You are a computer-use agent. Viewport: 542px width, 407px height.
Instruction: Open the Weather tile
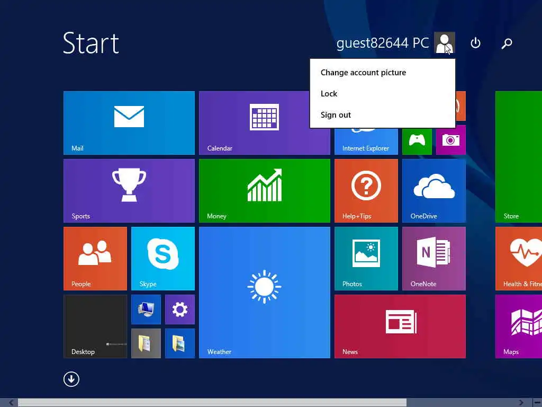point(265,293)
